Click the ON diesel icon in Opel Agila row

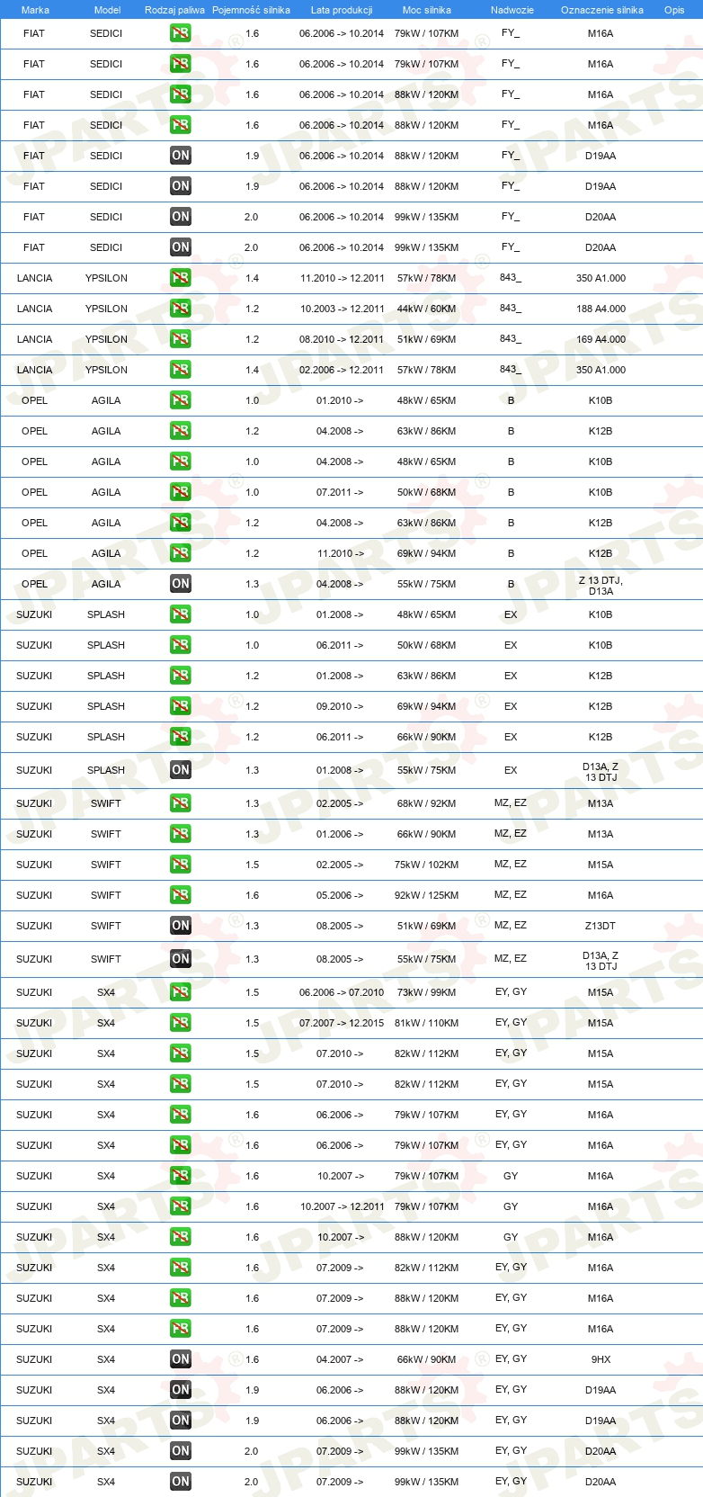[181, 584]
